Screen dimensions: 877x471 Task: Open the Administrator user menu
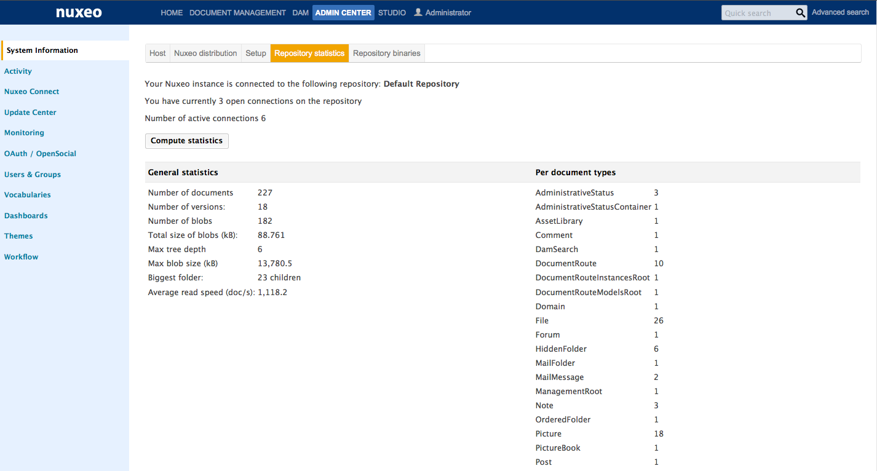click(448, 12)
